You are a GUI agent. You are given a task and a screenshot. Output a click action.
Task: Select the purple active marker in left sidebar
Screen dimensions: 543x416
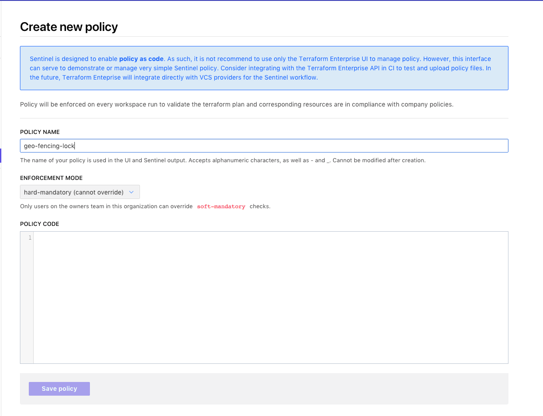1,156
